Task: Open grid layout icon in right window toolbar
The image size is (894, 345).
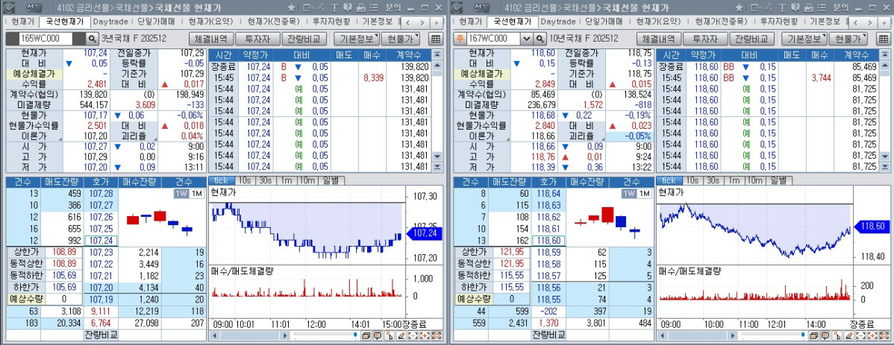Action: (x=883, y=39)
